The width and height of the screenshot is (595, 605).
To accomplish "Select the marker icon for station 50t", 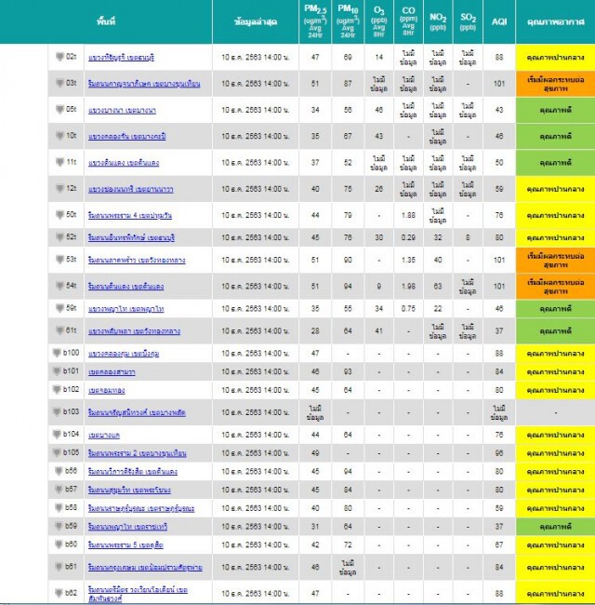I will [x=59, y=214].
